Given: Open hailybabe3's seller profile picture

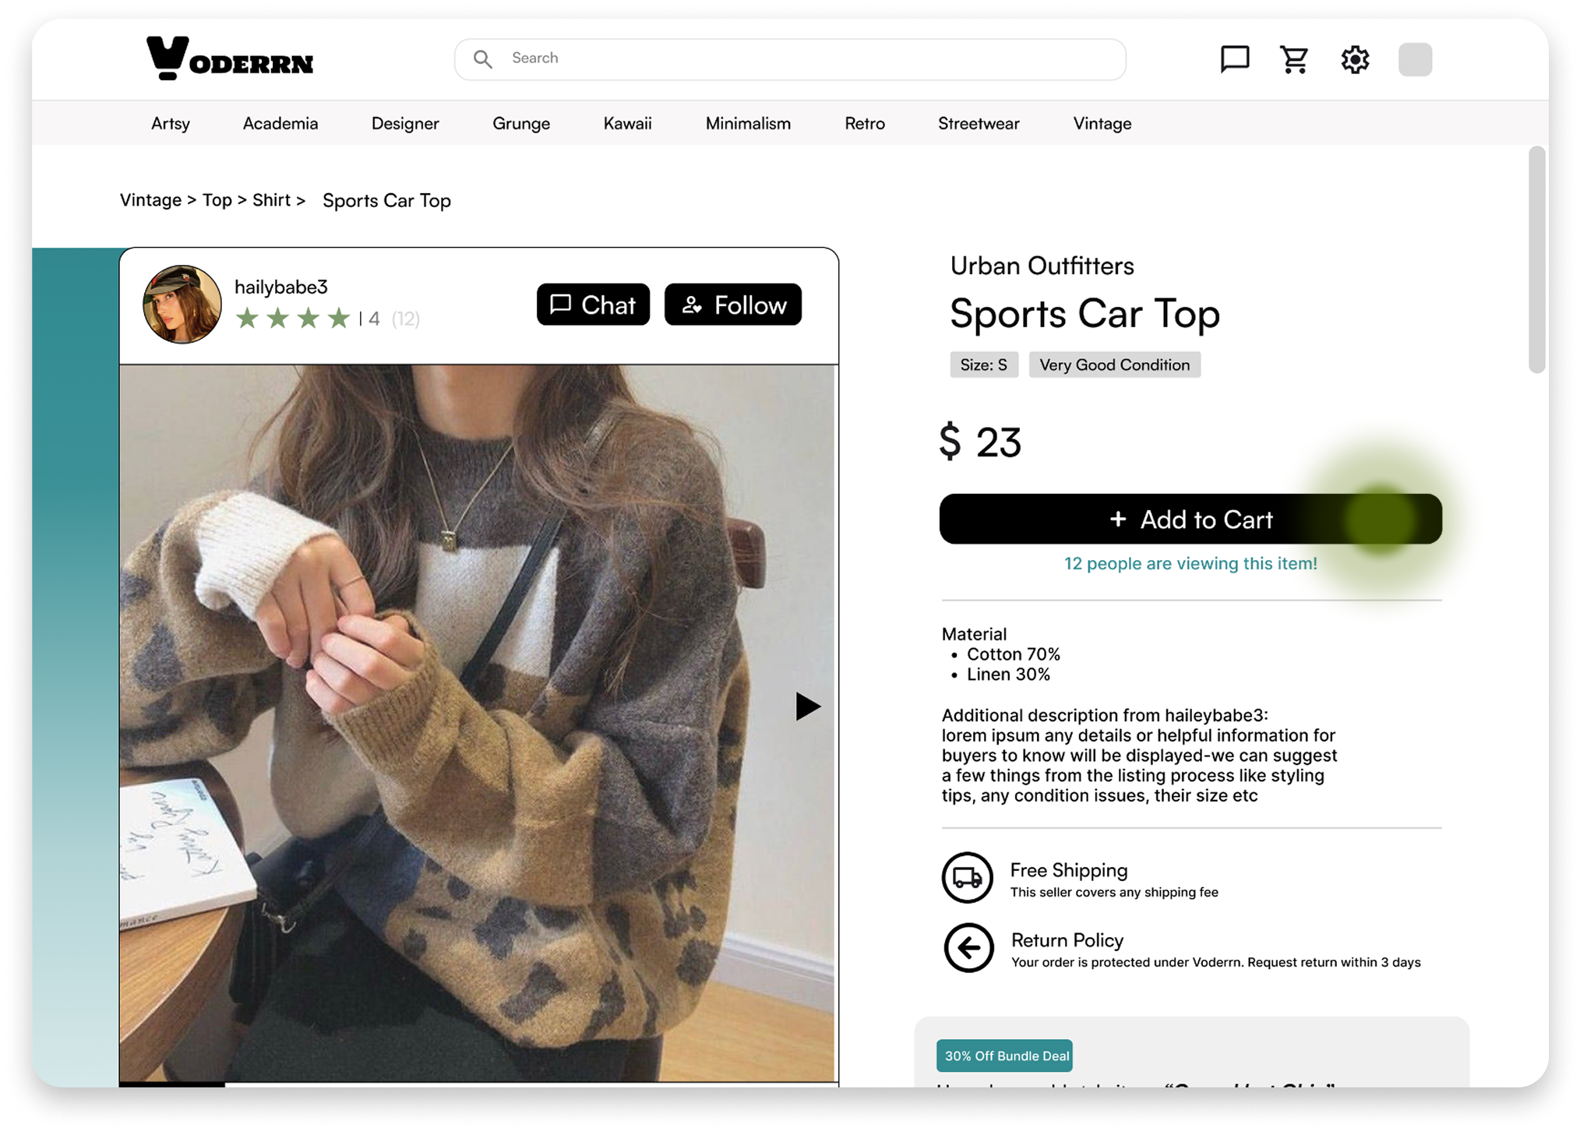Looking at the screenshot, I should (182, 305).
